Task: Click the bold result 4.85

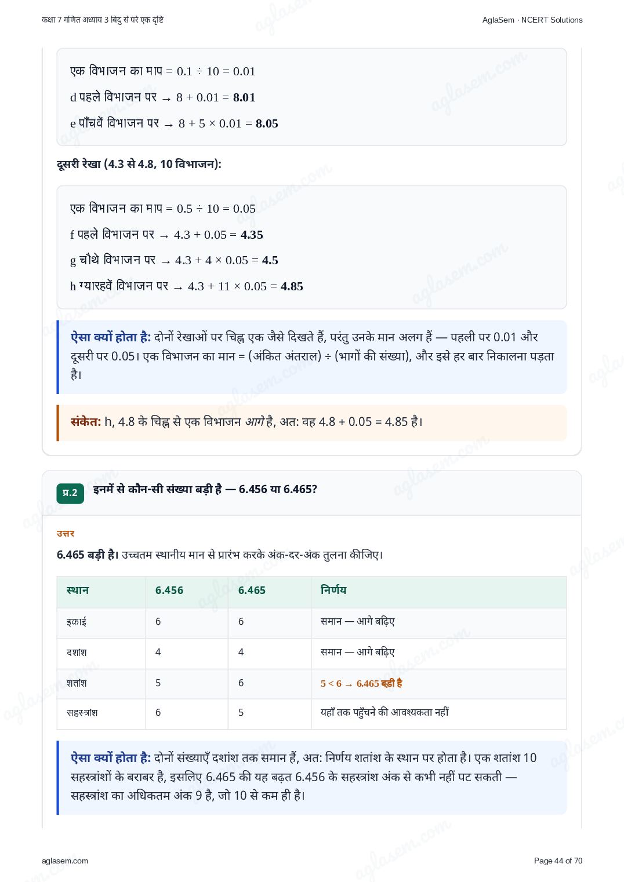Action: click(x=292, y=286)
